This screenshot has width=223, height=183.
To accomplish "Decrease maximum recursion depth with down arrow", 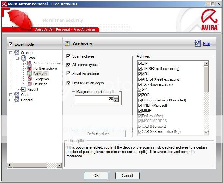I will coord(116,101).
